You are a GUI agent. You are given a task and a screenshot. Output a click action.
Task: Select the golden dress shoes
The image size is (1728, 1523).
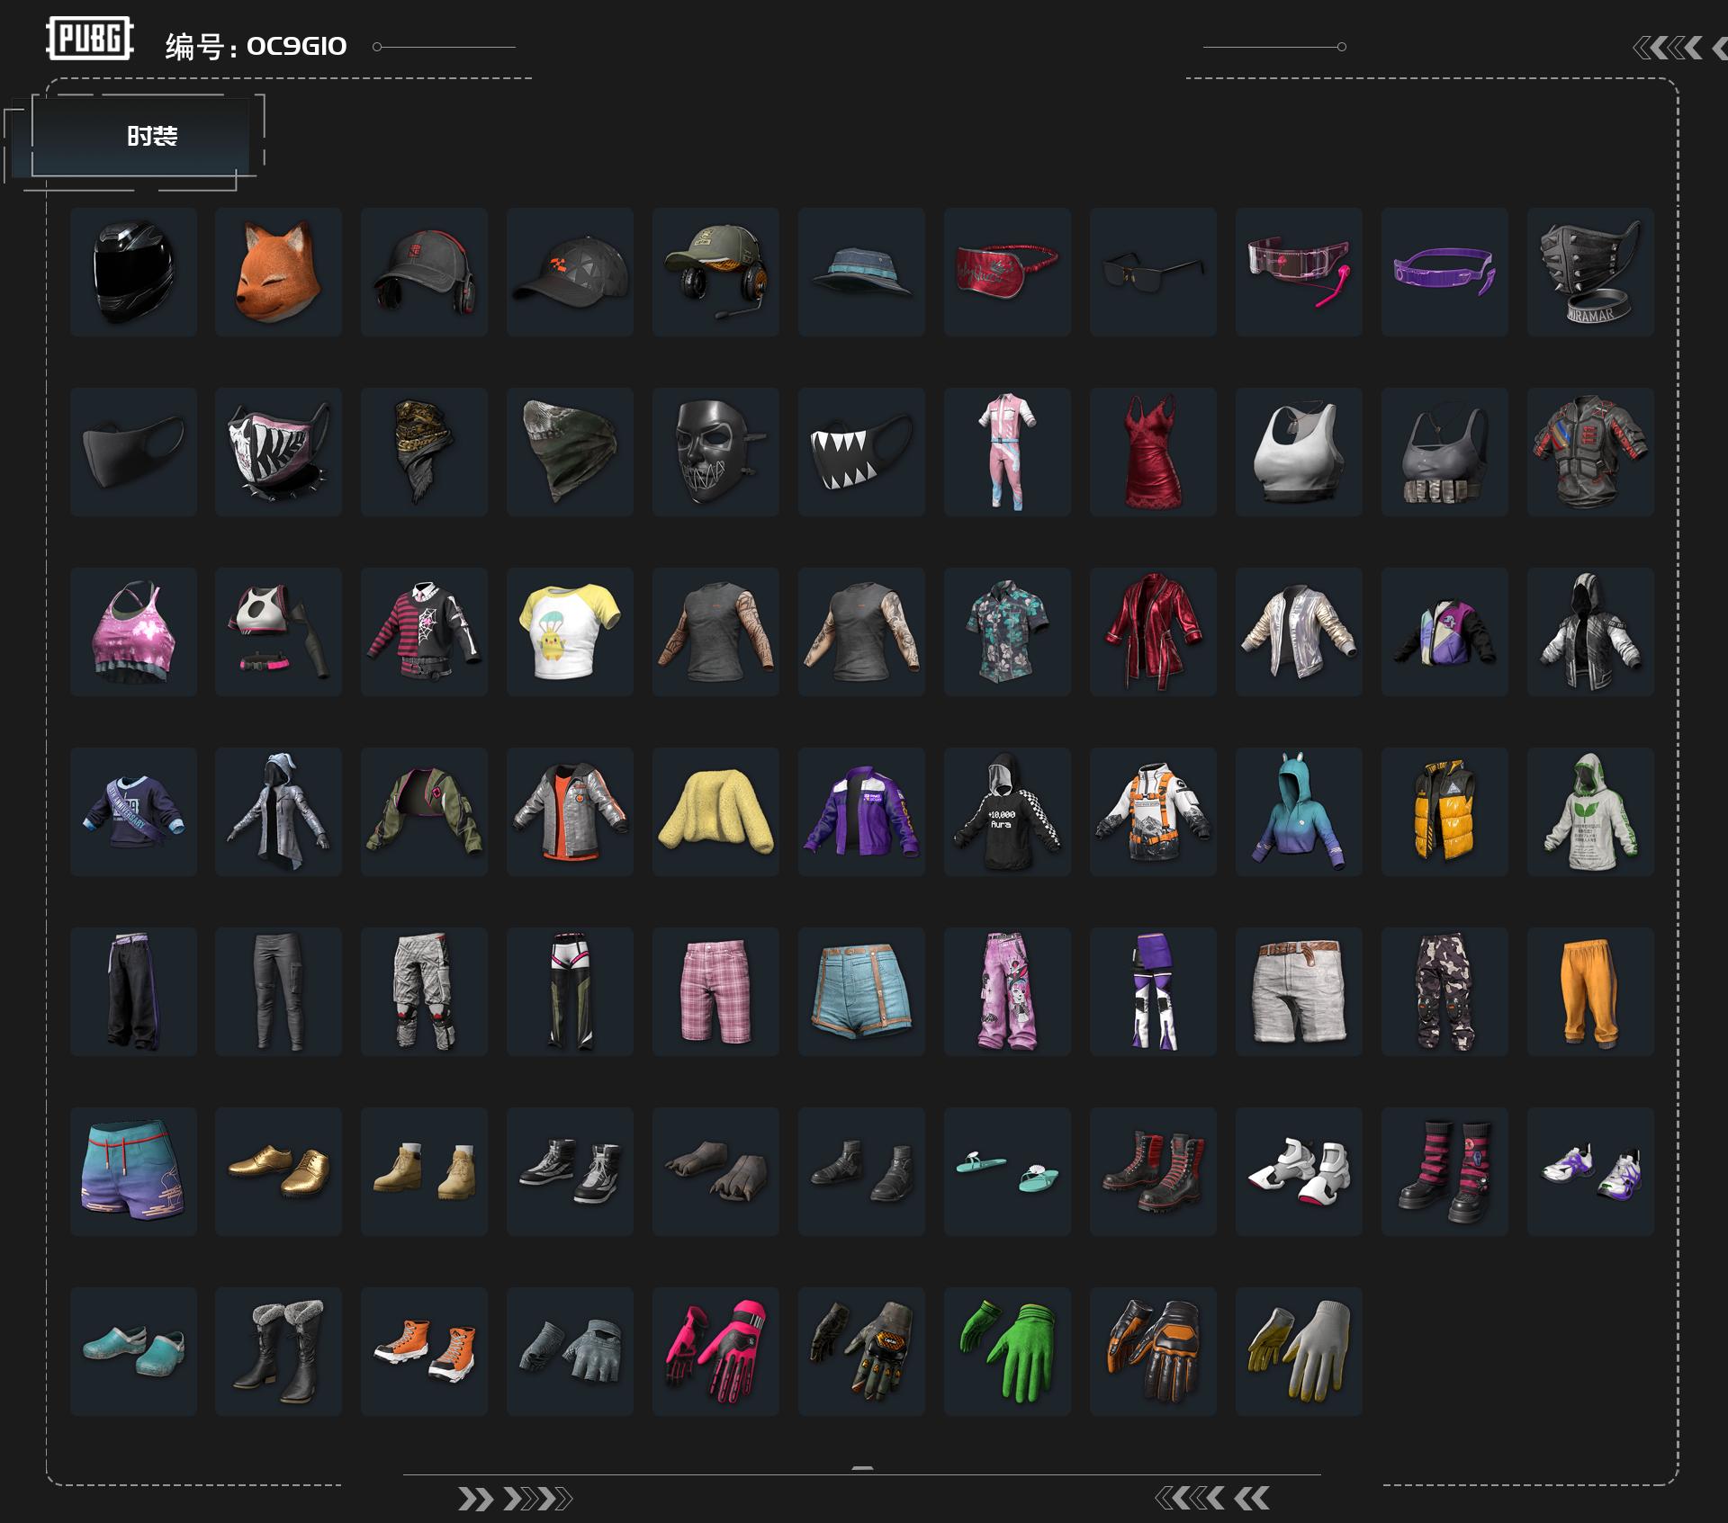pyautogui.click(x=278, y=1171)
